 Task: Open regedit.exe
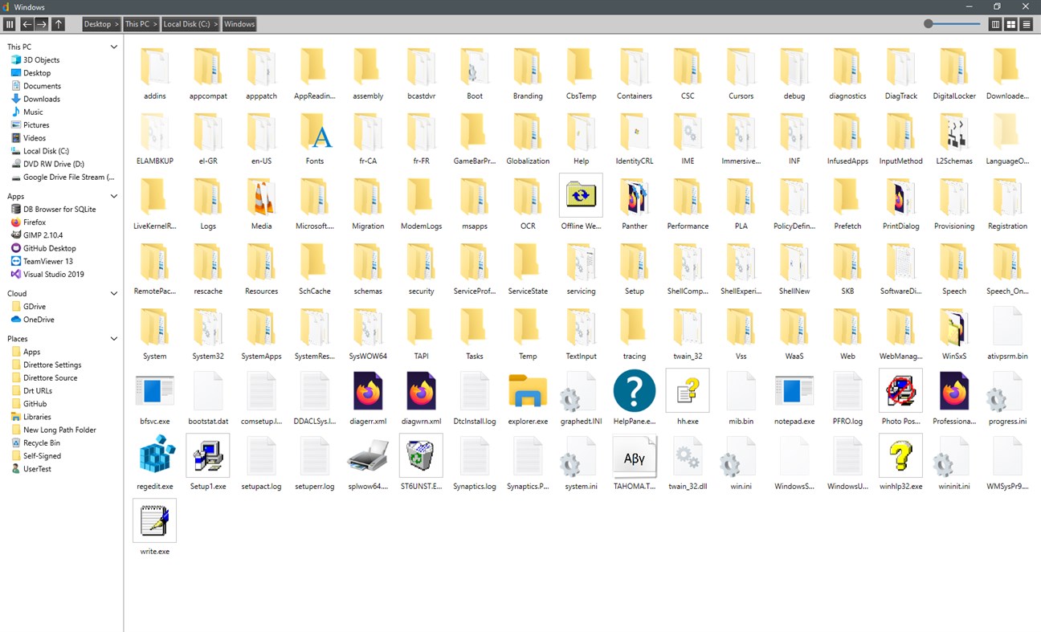click(154, 461)
